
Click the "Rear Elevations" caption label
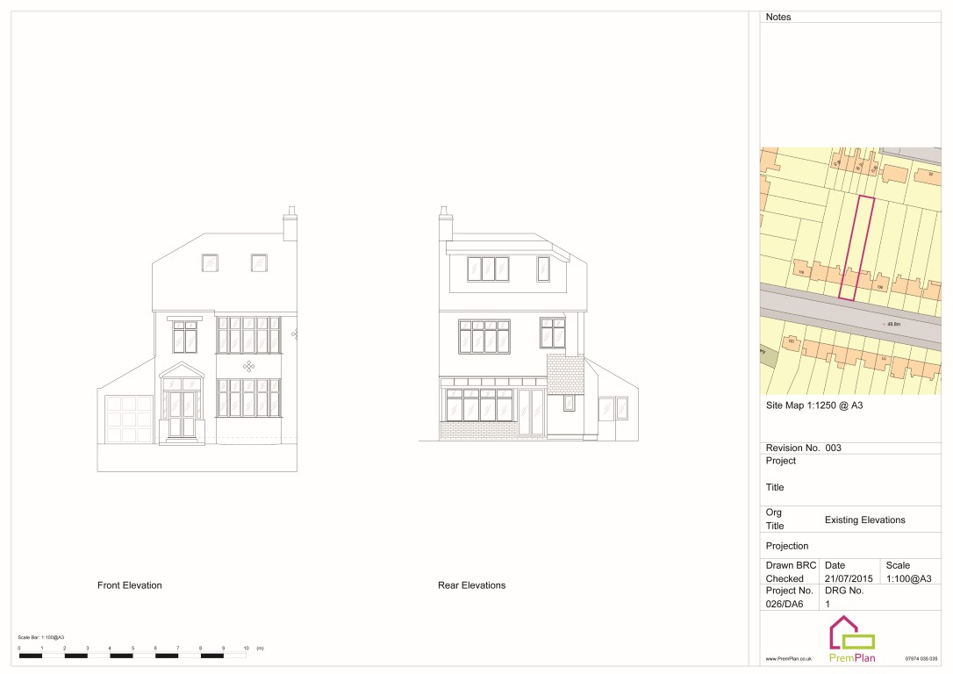click(471, 585)
